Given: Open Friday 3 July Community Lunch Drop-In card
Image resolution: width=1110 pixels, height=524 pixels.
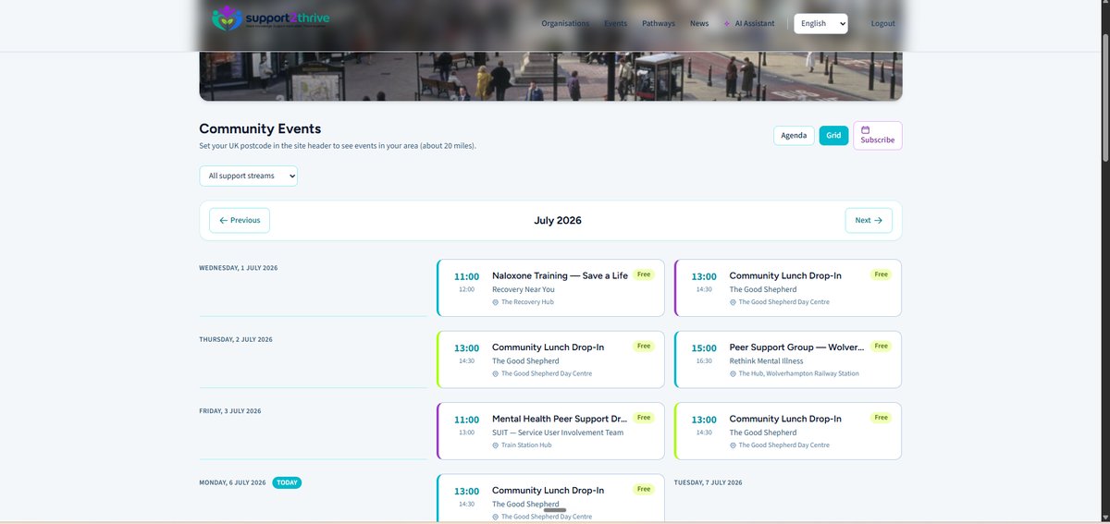Looking at the screenshot, I should pyautogui.click(x=787, y=431).
